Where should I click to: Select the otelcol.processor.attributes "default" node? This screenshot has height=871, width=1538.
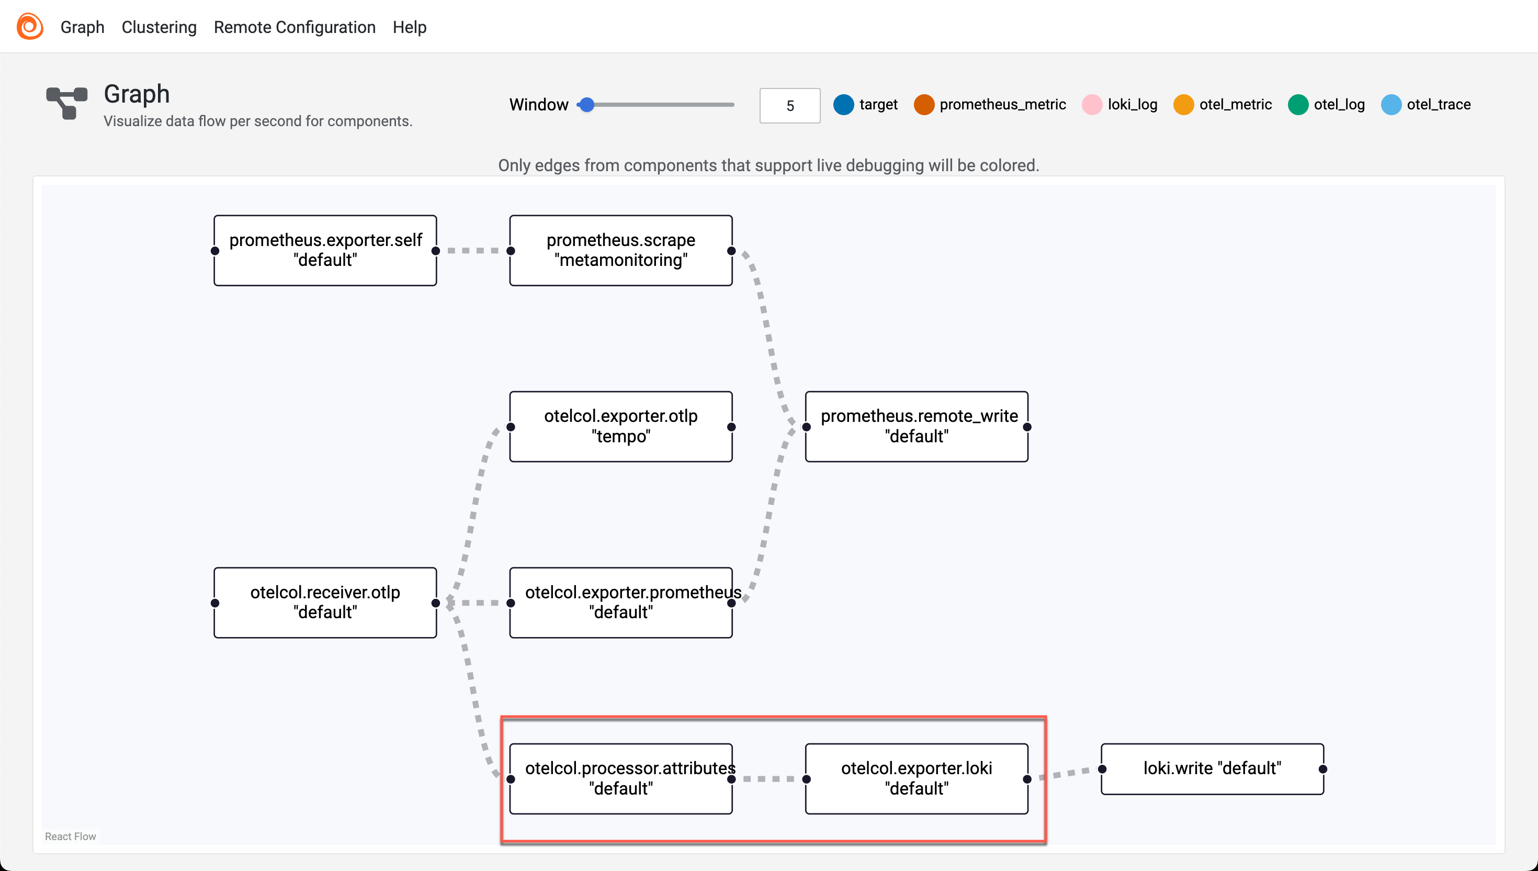click(620, 779)
